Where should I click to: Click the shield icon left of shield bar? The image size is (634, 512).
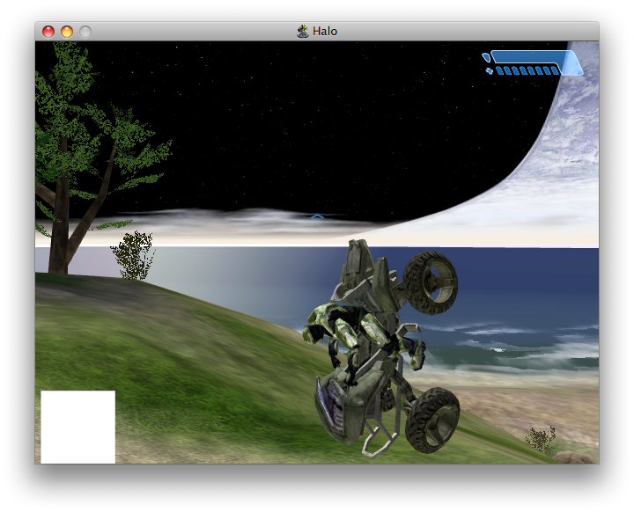pyautogui.click(x=486, y=58)
